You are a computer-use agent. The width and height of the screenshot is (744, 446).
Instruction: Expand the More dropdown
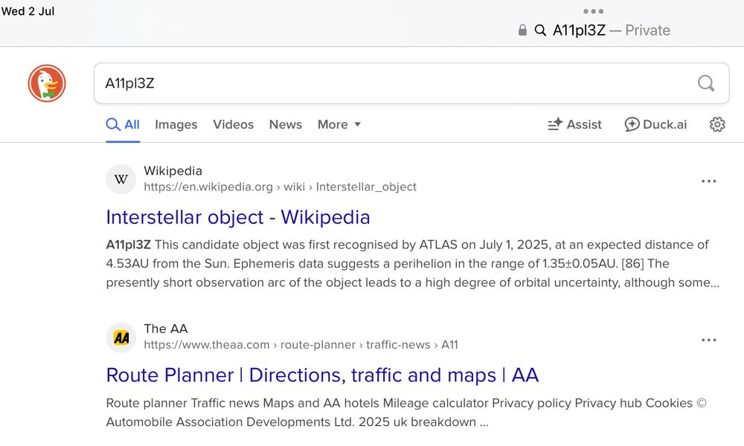pos(339,124)
